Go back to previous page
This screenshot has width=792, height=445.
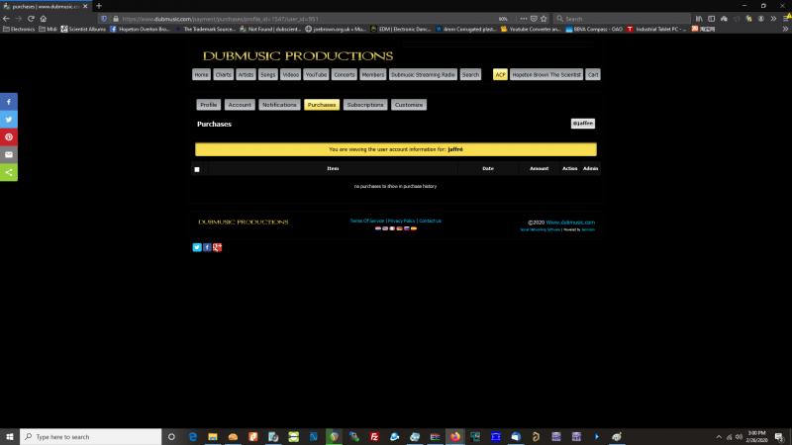pos(6,19)
